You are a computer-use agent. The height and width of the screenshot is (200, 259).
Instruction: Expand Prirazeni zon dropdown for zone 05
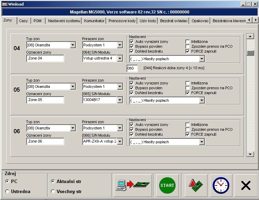point(120,87)
